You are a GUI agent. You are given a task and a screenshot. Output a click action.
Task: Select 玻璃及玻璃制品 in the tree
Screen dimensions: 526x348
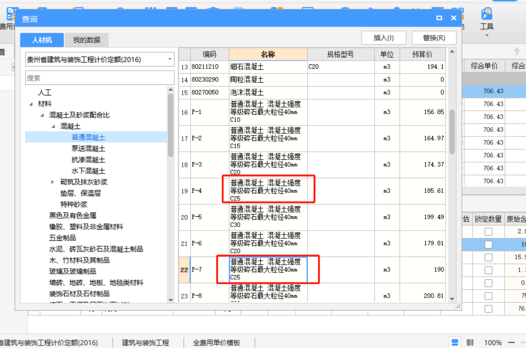click(73, 272)
